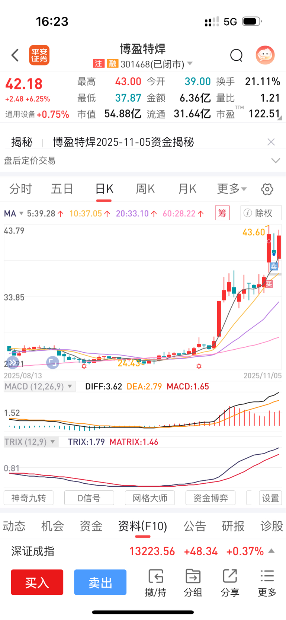Image resolution: width=286 pixels, height=620 pixels.
Task: Tap the right red star event marker
Action: [199, 366]
